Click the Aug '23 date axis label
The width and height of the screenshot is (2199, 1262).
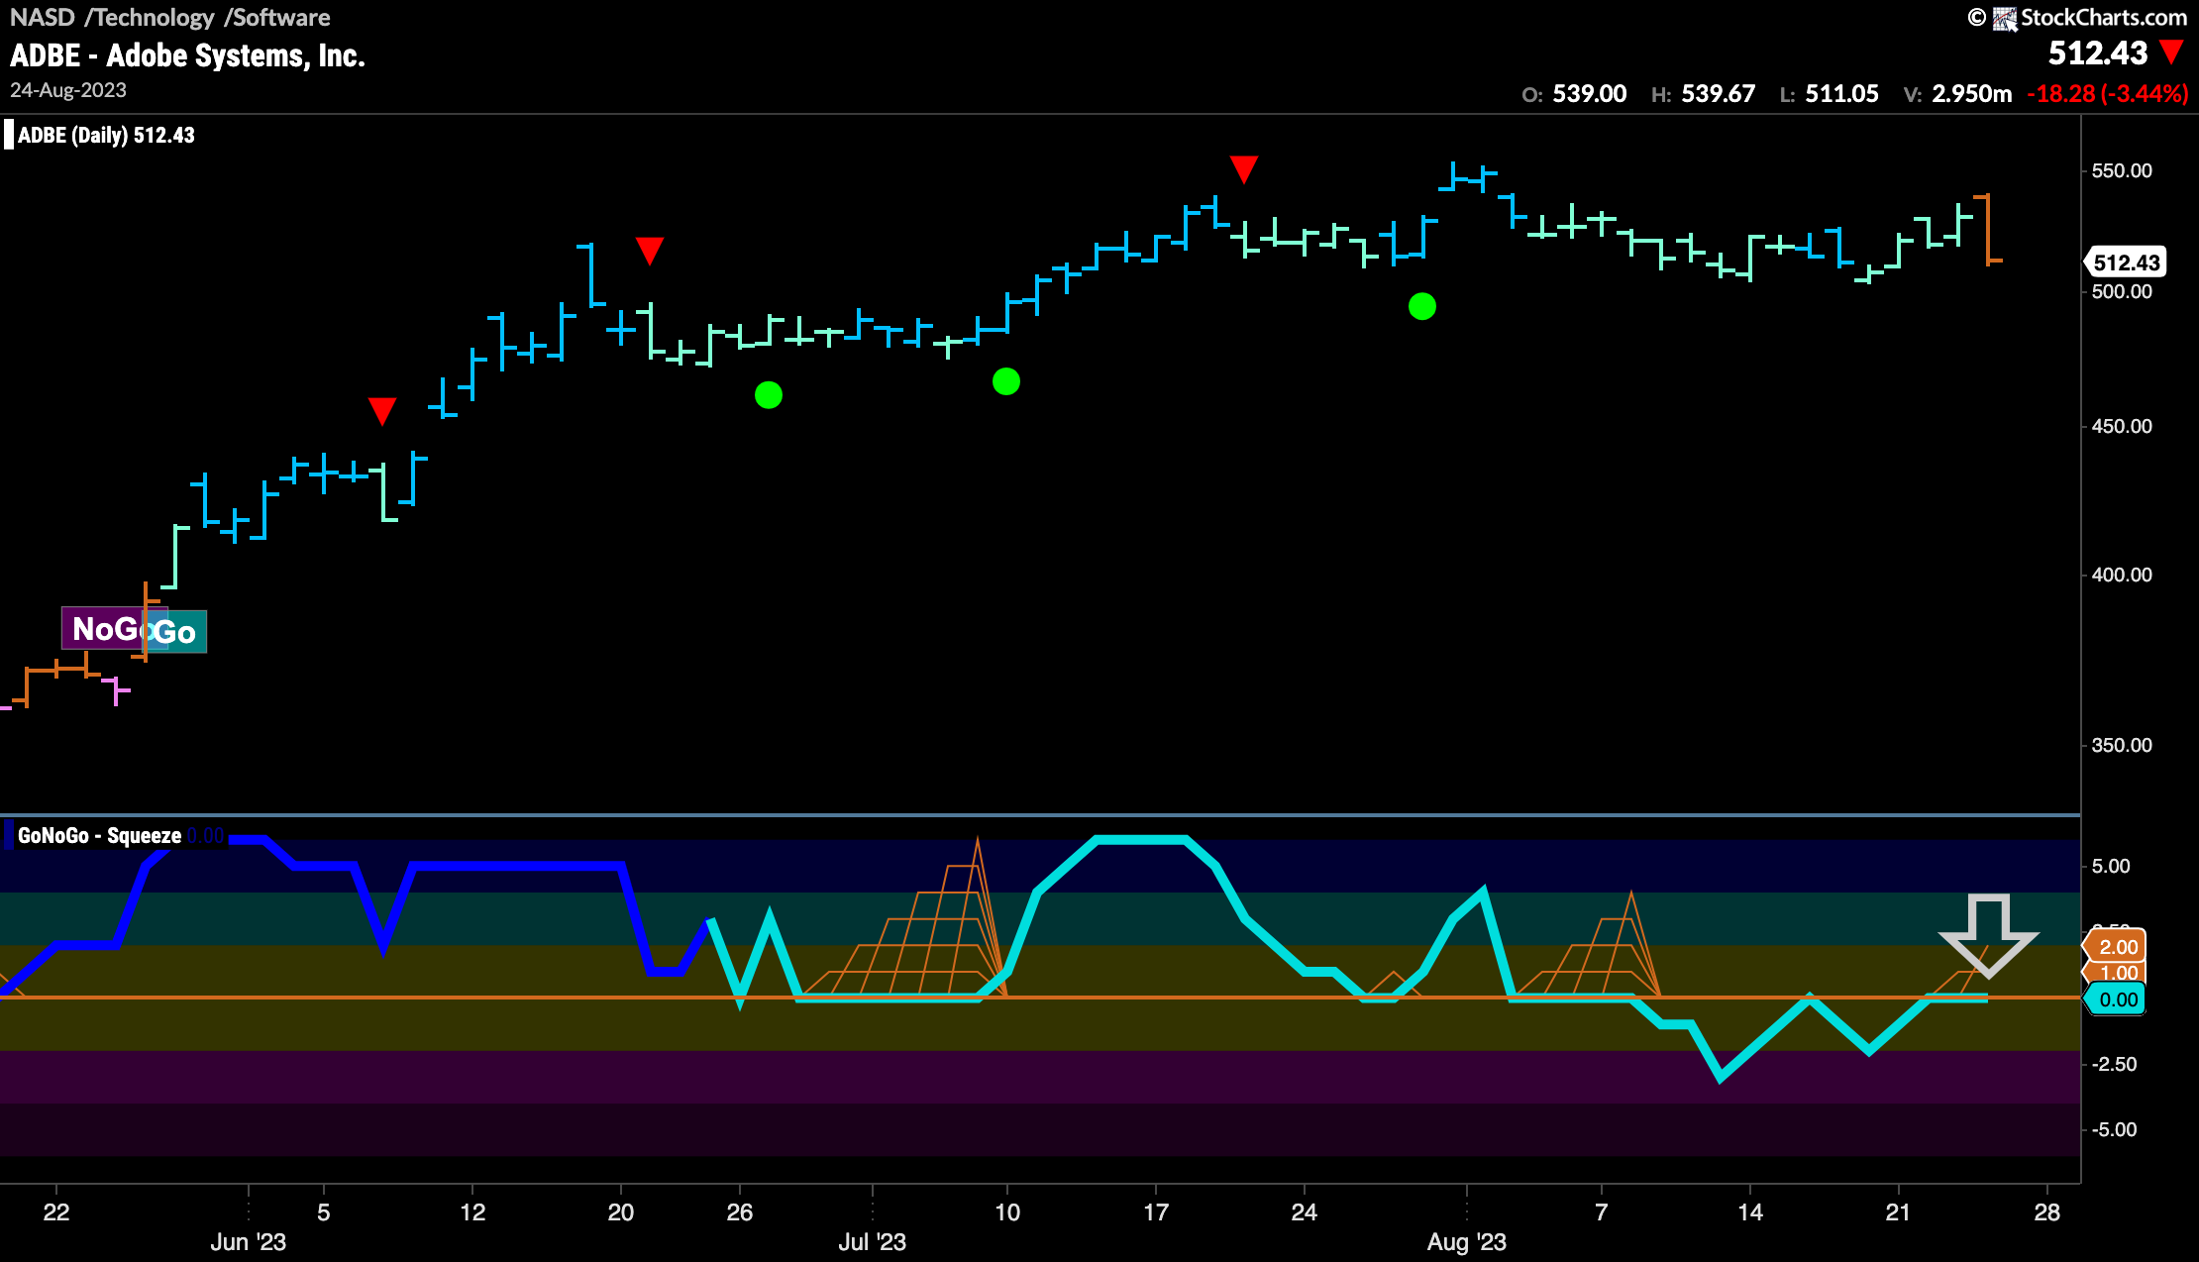1466,1242
